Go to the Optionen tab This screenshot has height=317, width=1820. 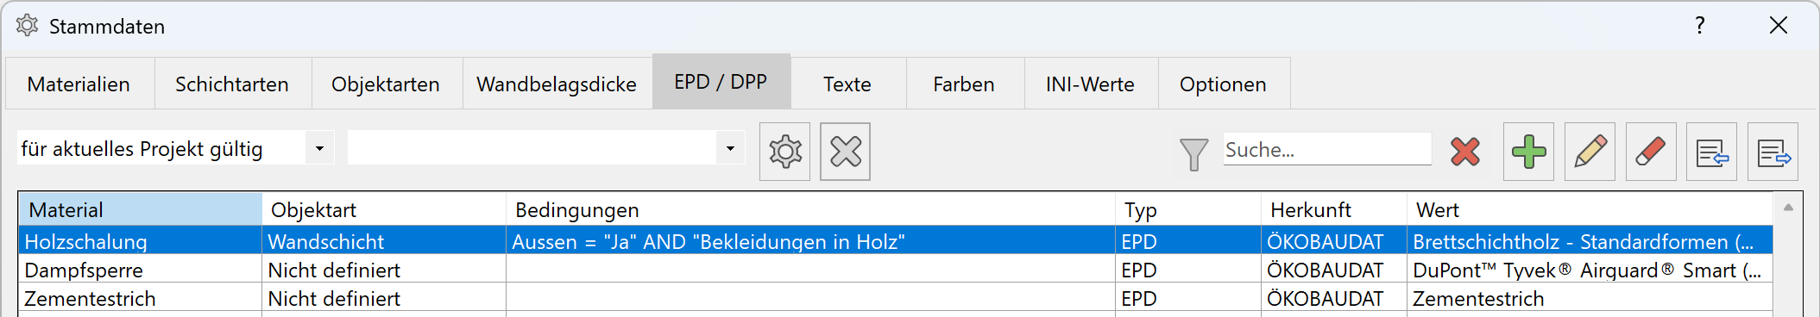(x=1224, y=84)
